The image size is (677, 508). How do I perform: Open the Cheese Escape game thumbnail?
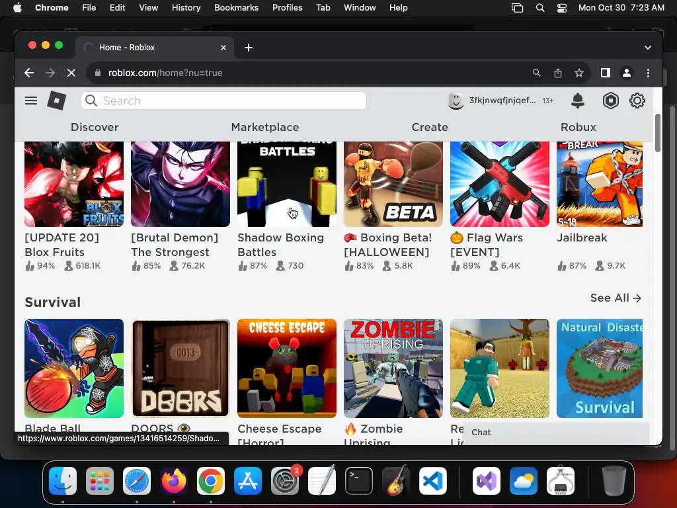pyautogui.click(x=287, y=368)
